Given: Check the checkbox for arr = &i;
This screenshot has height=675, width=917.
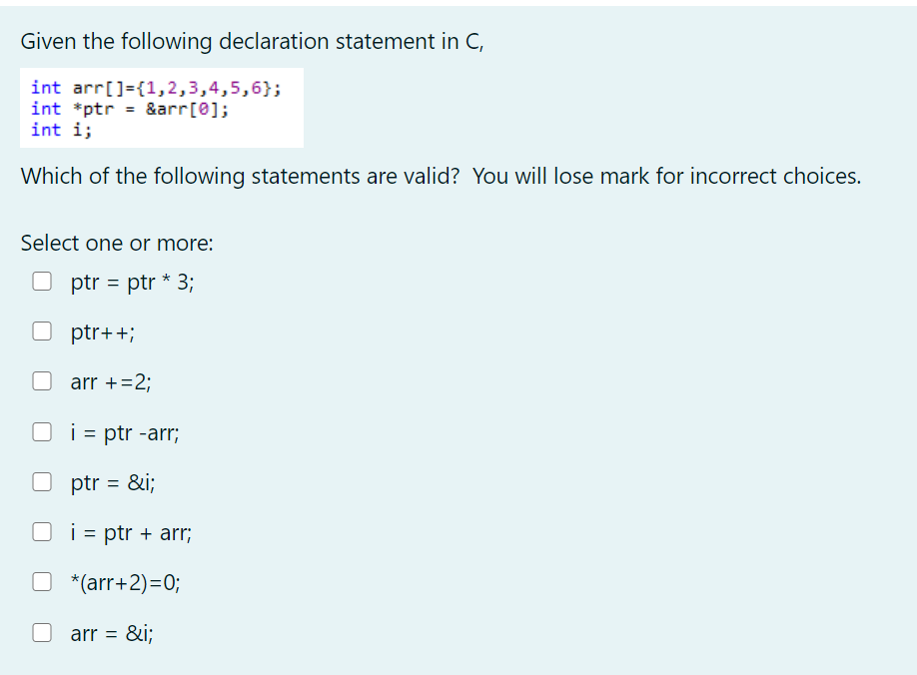Looking at the screenshot, I should 42,631.
